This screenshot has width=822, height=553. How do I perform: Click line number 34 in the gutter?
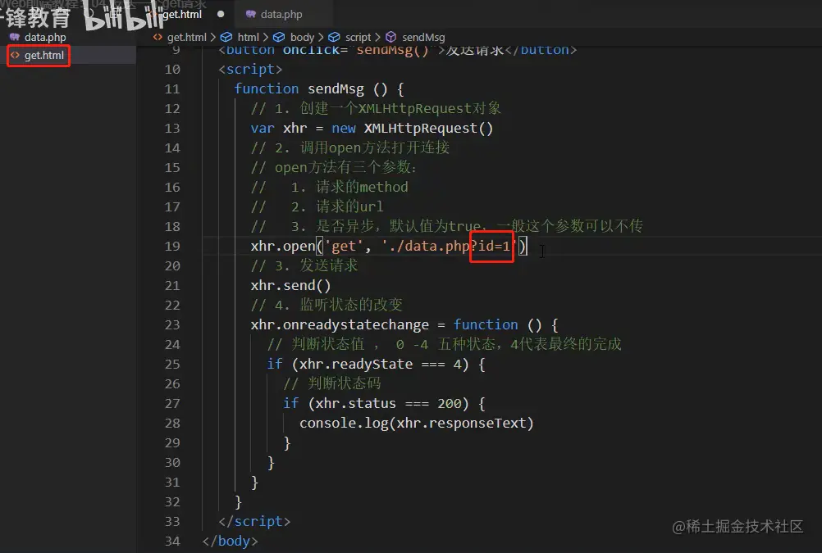[x=172, y=541]
